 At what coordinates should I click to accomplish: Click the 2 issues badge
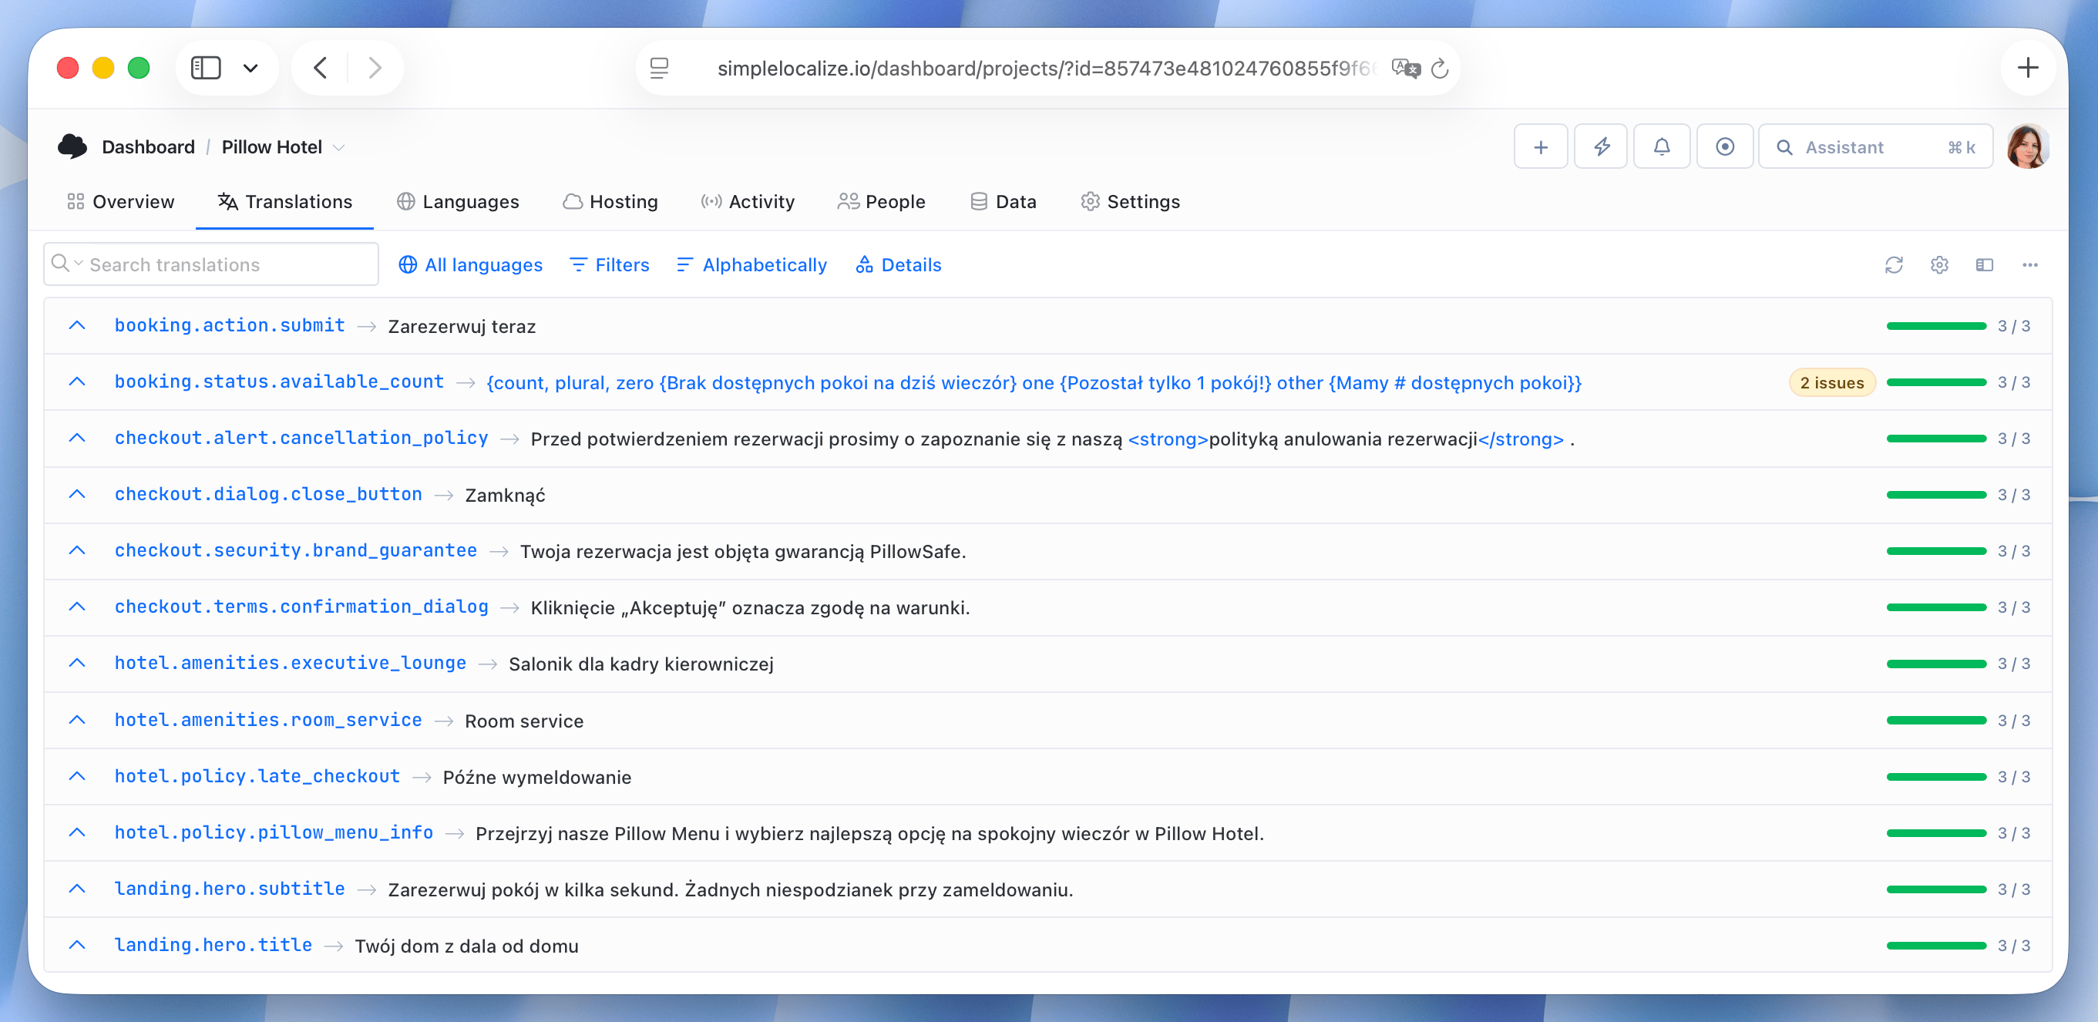[x=1831, y=383]
